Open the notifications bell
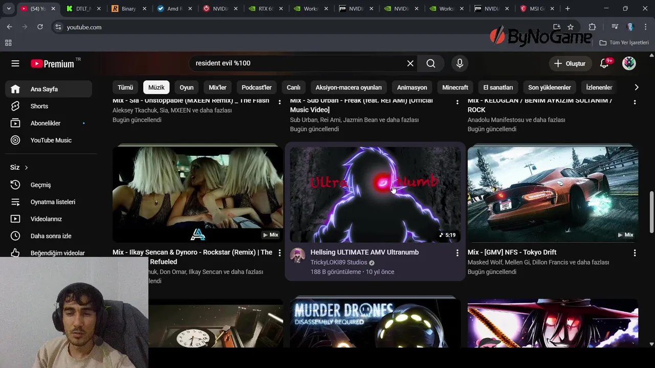The height and width of the screenshot is (368, 655). click(605, 63)
